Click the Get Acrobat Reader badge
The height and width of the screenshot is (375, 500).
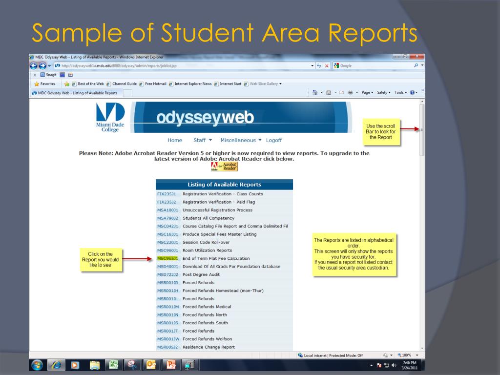tap(224, 167)
